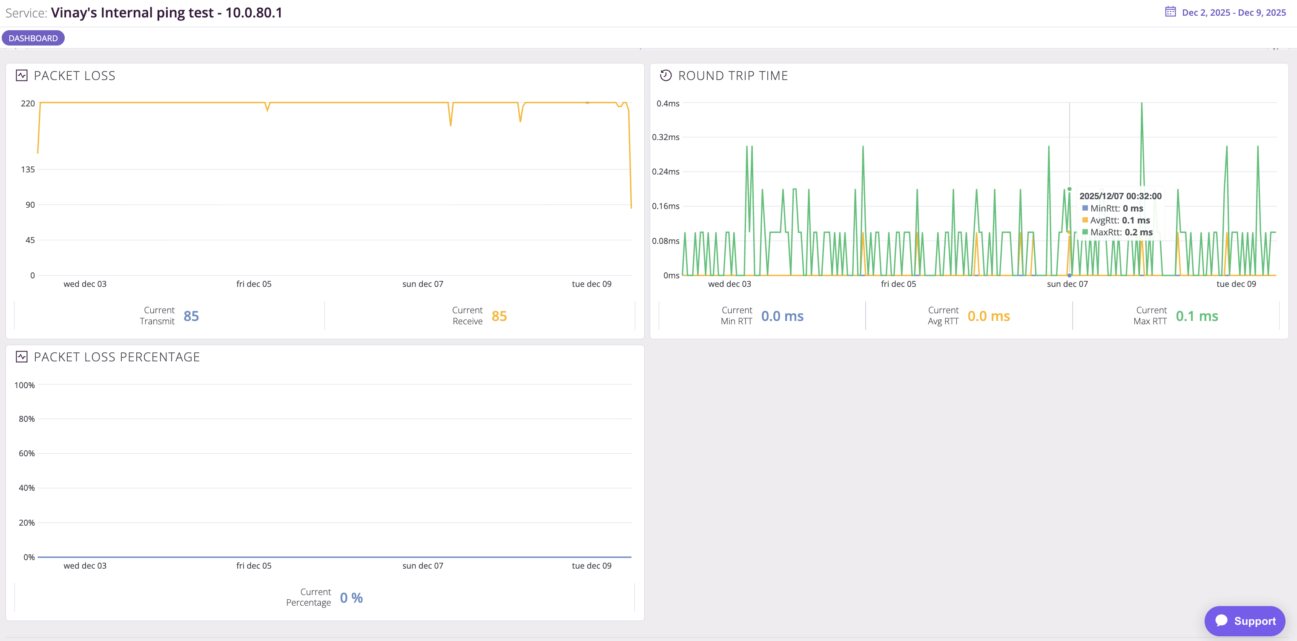Click the MinRtt blue legend swatch in tooltip
Screen dimensions: 1297x641
coord(1085,208)
